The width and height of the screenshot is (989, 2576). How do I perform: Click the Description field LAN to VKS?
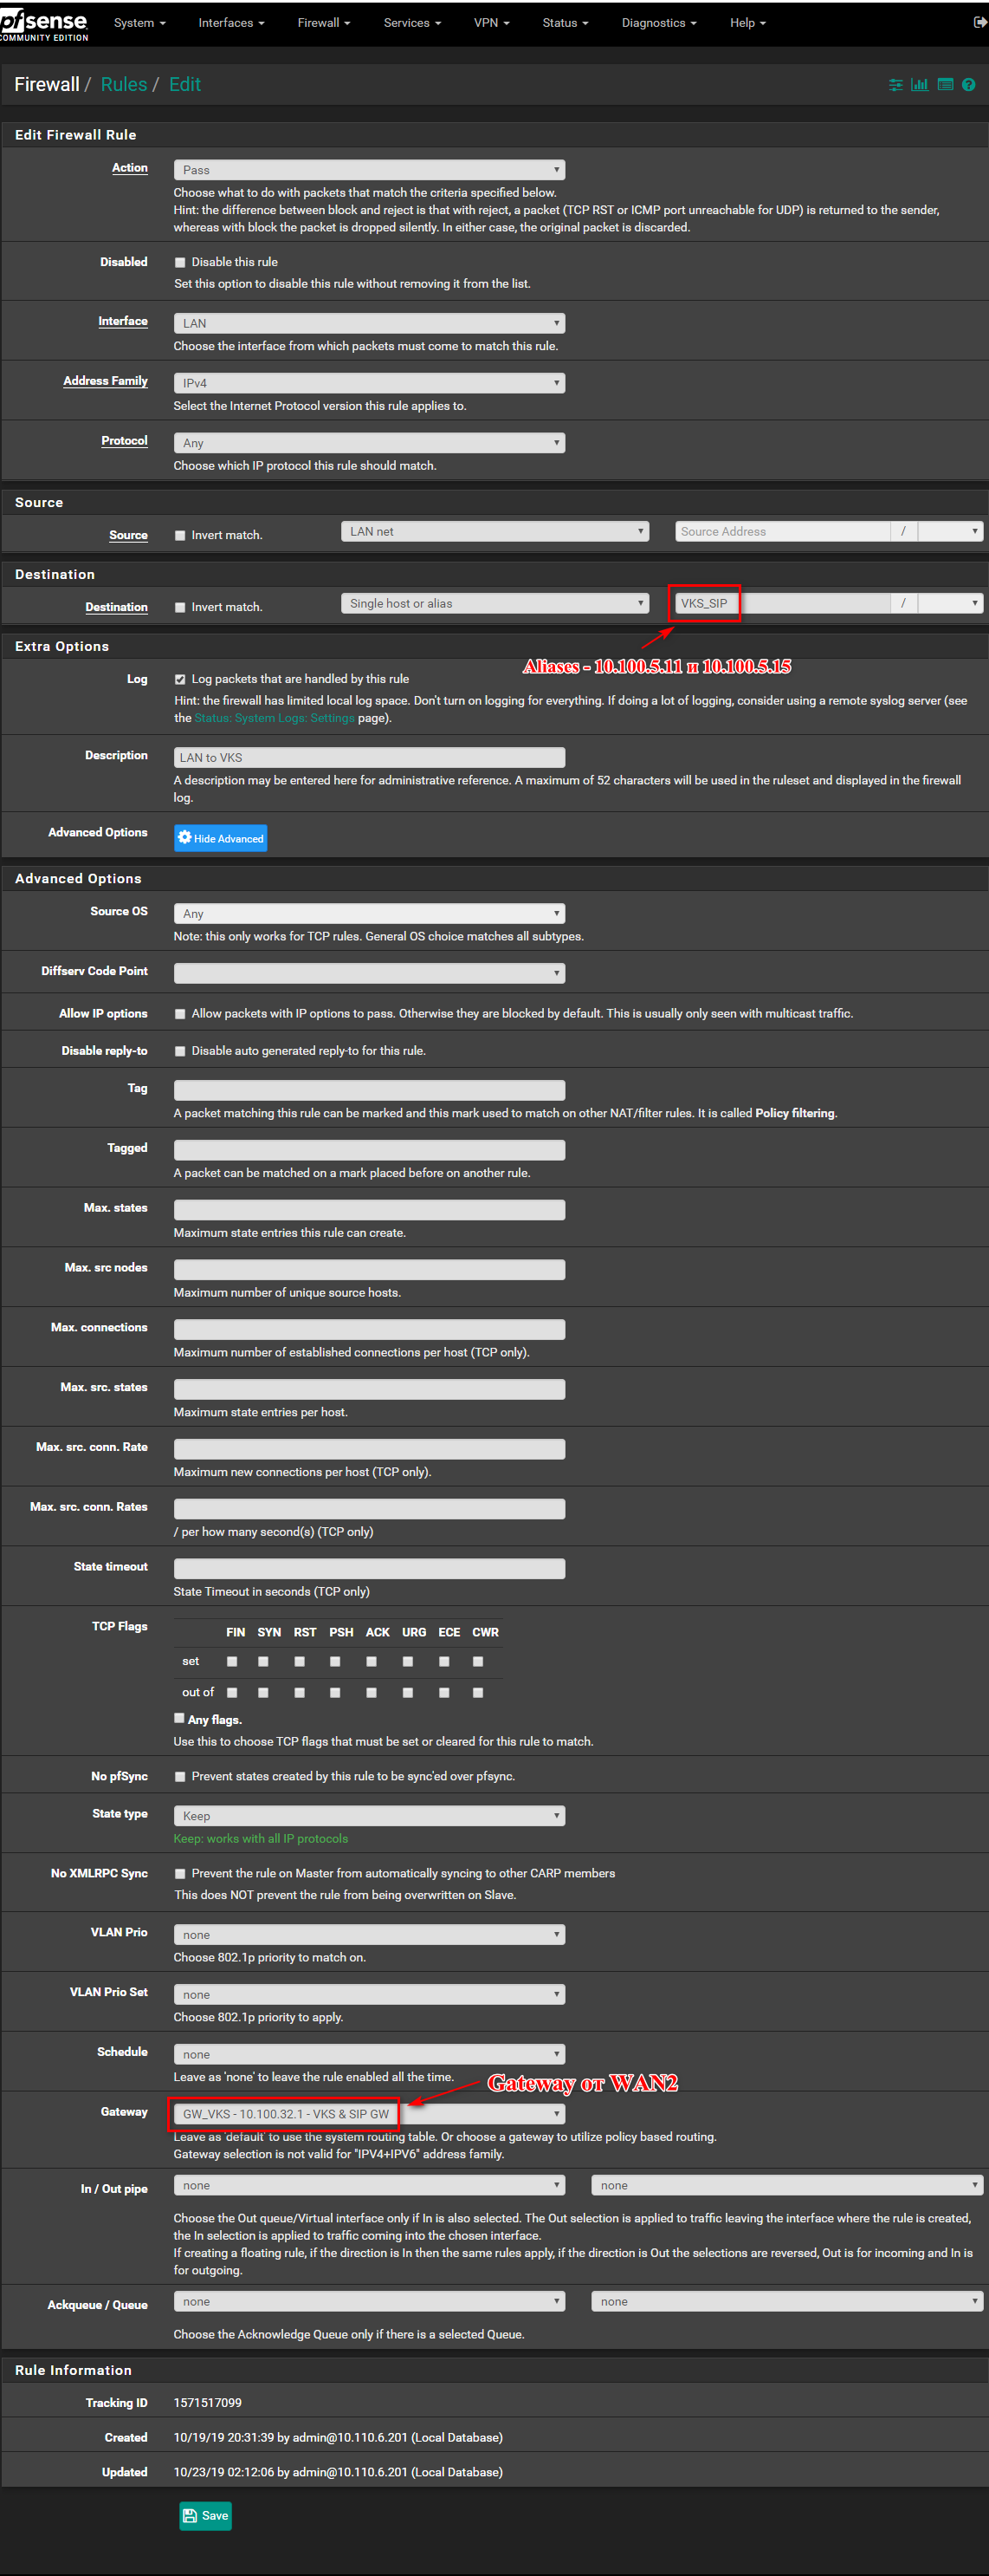click(370, 758)
